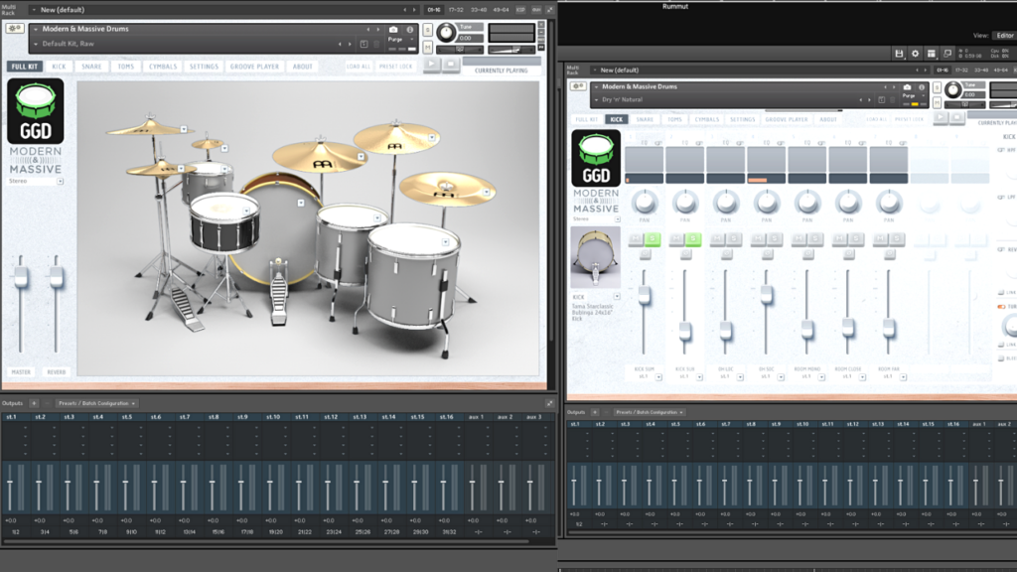The image size is (1017, 572).
Task: Open Kick drum selection dropdown in right window
Action: click(617, 296)
